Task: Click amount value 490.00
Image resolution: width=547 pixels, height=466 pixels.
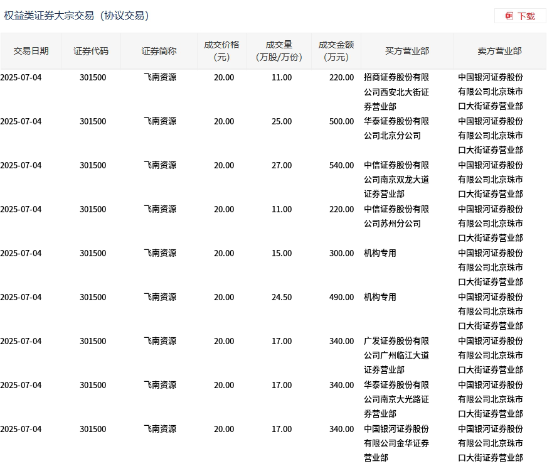Action: click(341, 297)
